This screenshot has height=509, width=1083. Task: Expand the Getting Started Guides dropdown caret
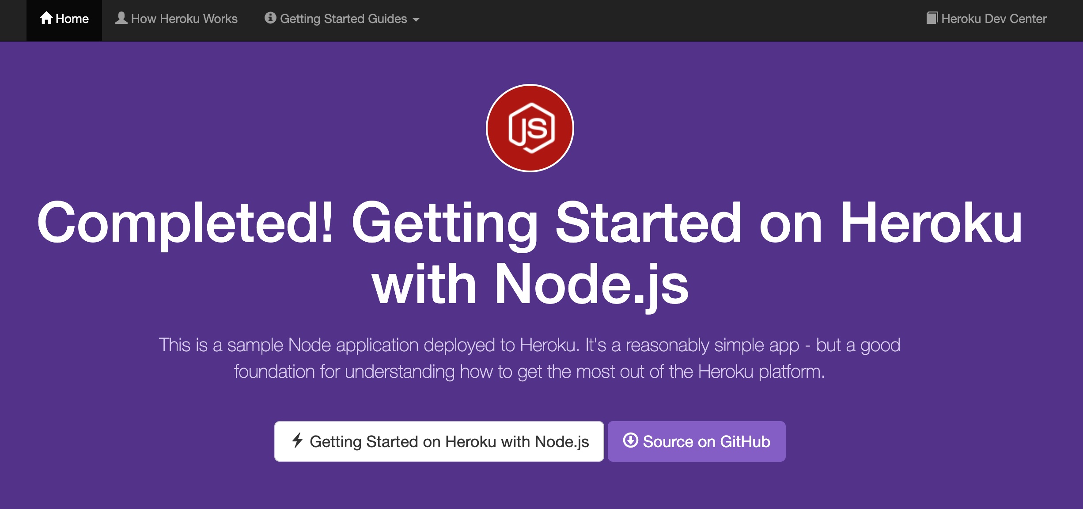click(416, 19)
